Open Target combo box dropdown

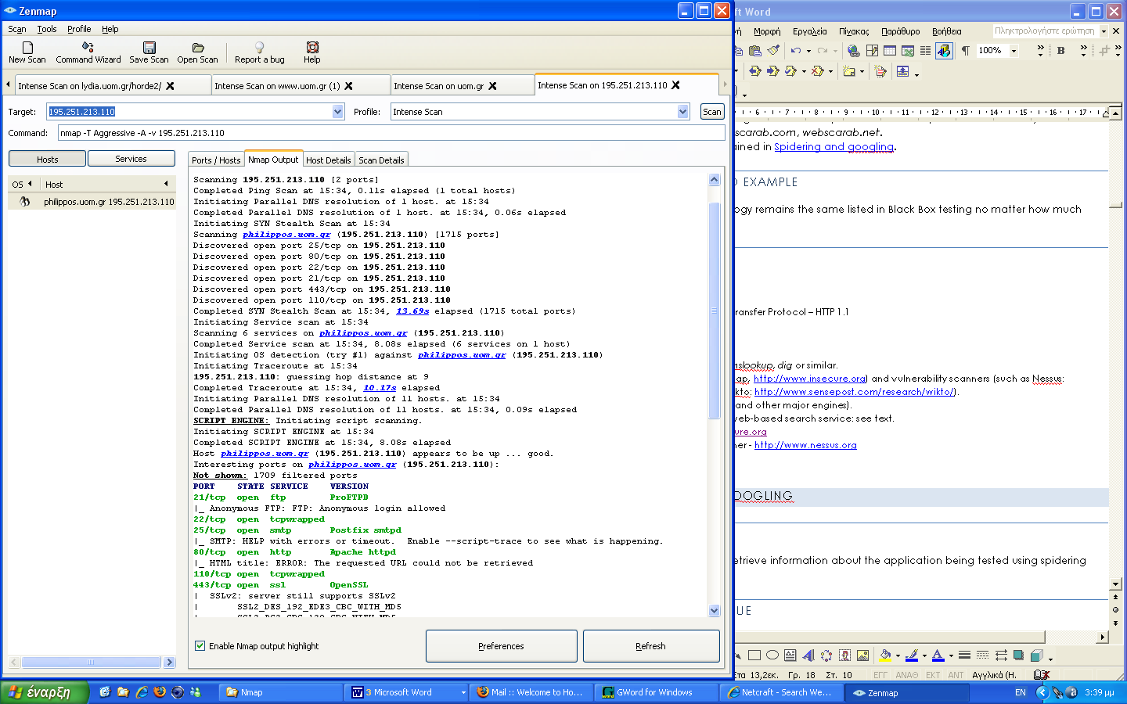pos(337,112)
